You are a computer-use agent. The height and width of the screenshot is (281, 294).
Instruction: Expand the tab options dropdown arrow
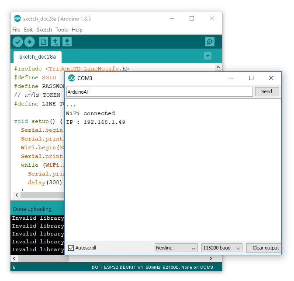point(208,56)
